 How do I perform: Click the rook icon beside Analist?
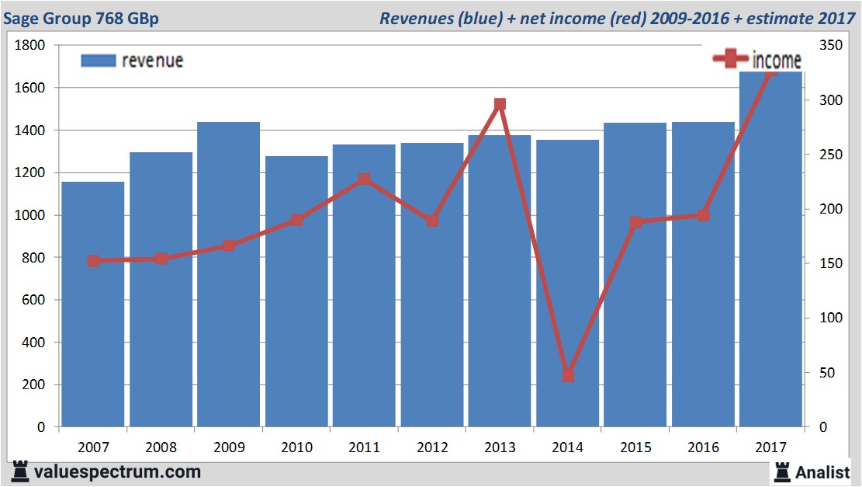[x=782, y=471]
